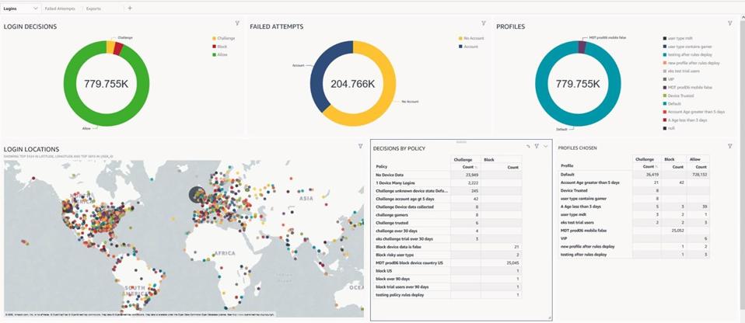Switch to the Failed Attempts tab
This screenshot has width=745, height=323.
[60, 8]
